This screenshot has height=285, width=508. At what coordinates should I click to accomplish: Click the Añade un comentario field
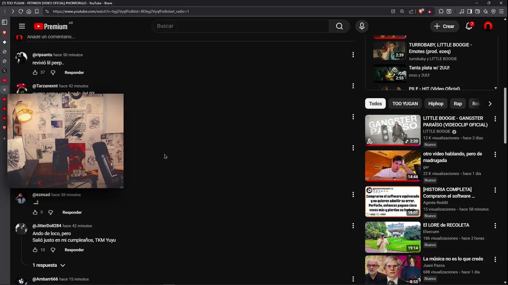[x=190, y=37]
